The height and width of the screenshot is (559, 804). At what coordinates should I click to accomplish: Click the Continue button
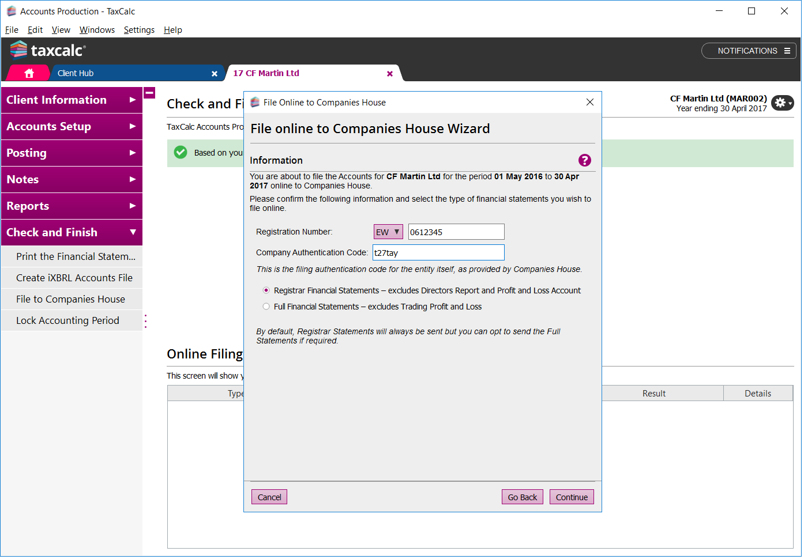click(x=571, y=497)
